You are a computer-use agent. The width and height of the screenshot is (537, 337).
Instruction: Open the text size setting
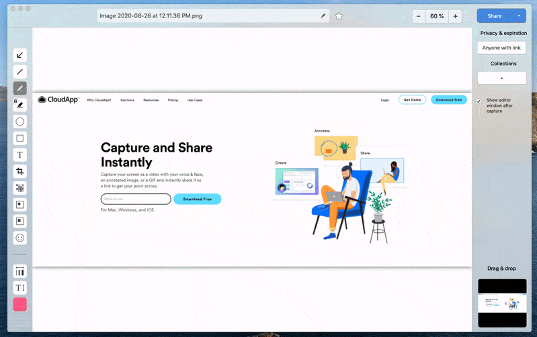pyautogui.click(x=20, y=288)
